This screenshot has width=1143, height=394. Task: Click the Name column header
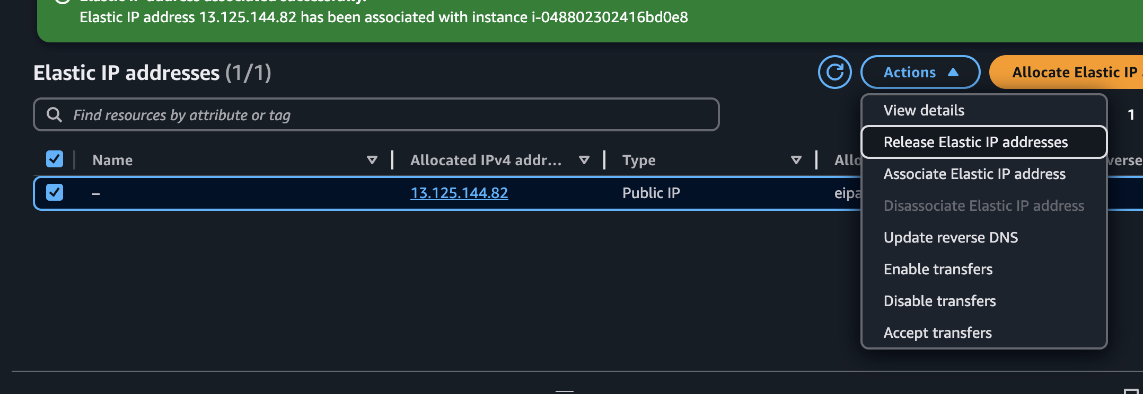tap(112, 160)
